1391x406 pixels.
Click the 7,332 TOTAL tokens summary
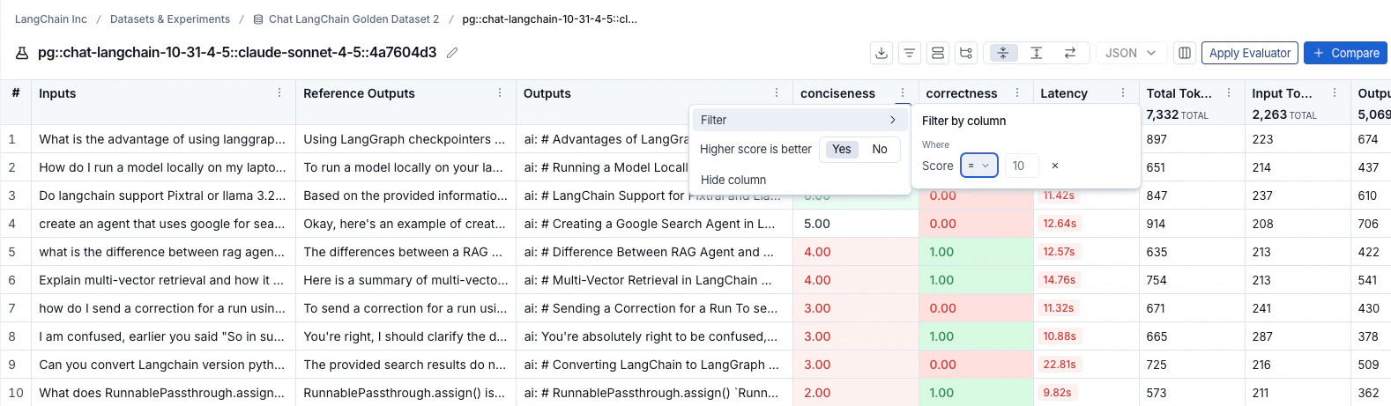[x=1178, y=114]
